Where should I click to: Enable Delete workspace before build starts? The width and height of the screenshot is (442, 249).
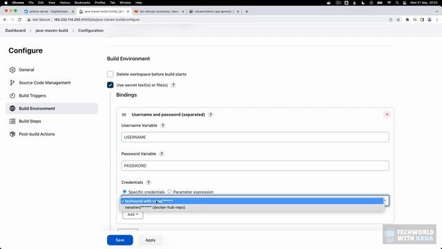(110, 74)
